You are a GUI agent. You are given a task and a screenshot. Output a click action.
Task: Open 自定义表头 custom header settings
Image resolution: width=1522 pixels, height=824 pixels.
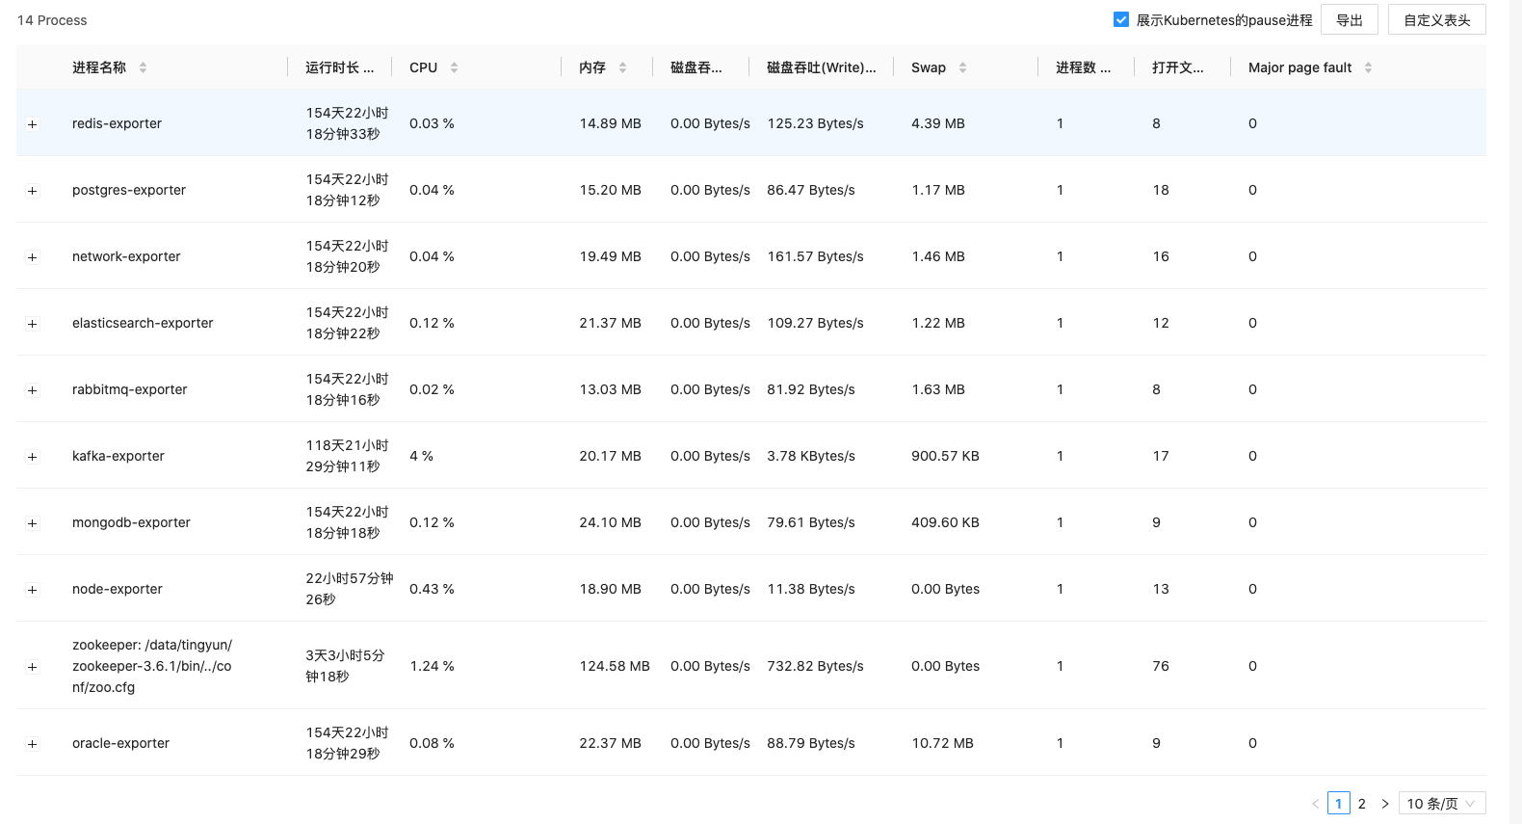1436,20
